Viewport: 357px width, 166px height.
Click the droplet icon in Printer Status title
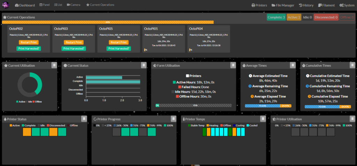(x=5, y=119)
